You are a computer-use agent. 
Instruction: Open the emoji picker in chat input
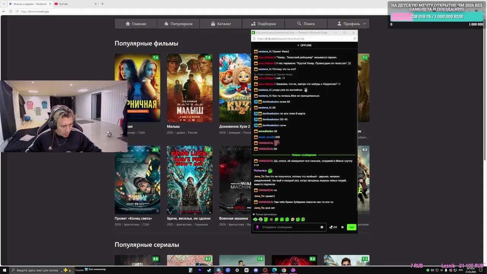(x=322, y=227)
